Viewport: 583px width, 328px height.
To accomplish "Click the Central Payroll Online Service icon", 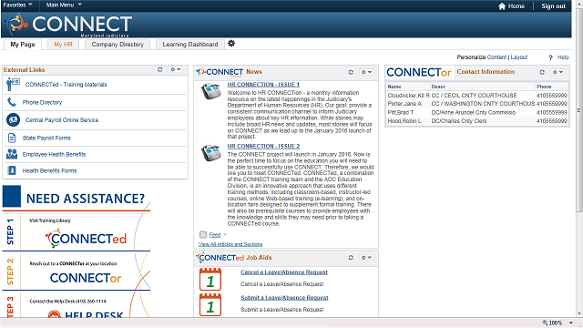I will [13, 119].
